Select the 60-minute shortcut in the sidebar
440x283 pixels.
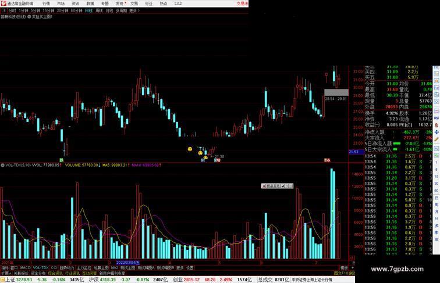click(437, 191)
